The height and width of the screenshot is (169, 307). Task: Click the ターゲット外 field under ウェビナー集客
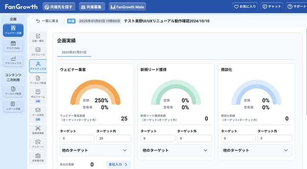tap(114, 138)
